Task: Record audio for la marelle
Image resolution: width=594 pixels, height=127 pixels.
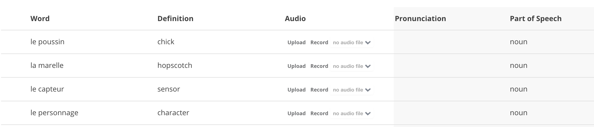Action: (319, 66)
